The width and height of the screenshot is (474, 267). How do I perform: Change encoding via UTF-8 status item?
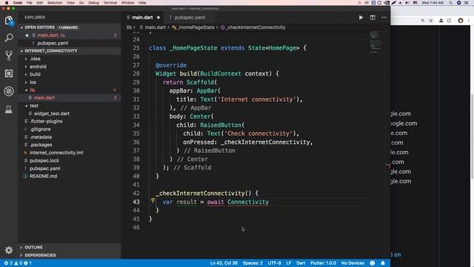point(275,263)
